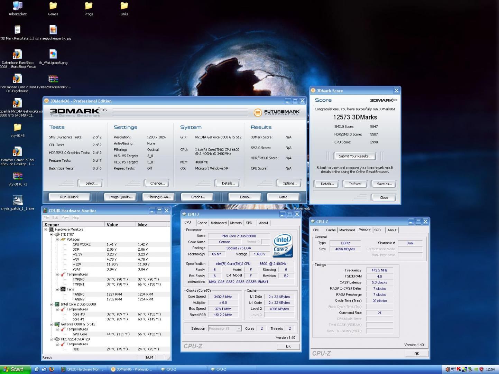Collapse Fans tree node
The image size is (499, 374).
(57, 289)
